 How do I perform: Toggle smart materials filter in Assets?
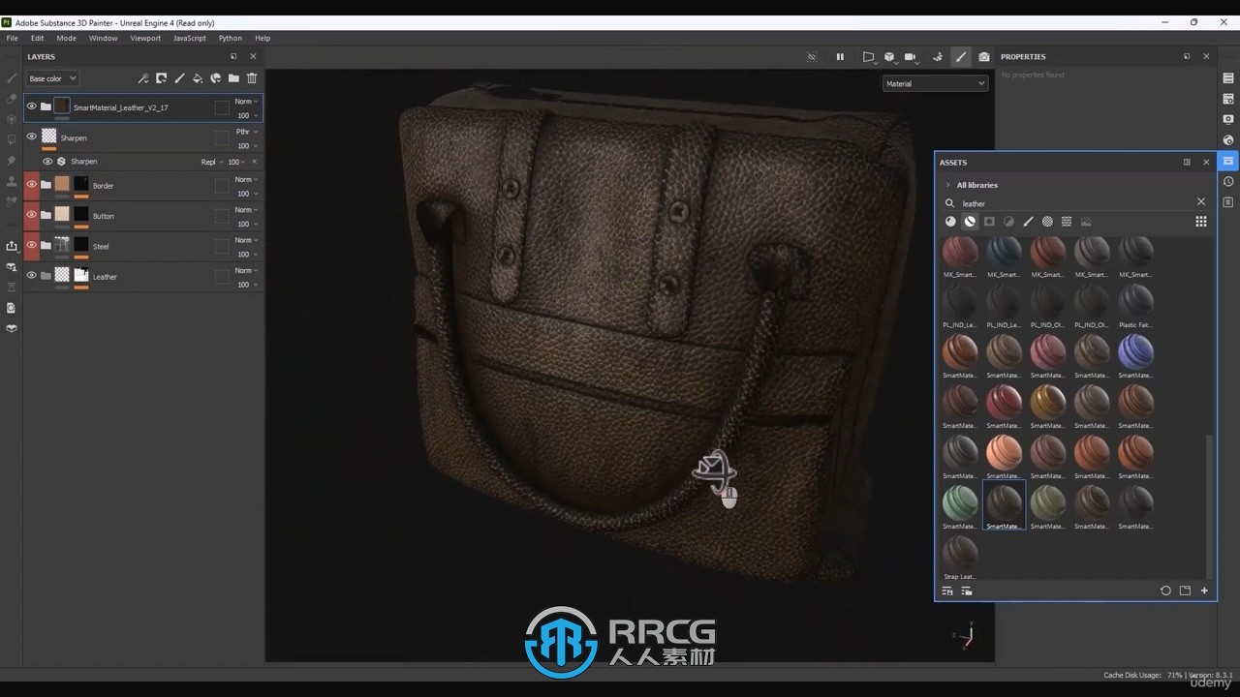click(970, 222)
